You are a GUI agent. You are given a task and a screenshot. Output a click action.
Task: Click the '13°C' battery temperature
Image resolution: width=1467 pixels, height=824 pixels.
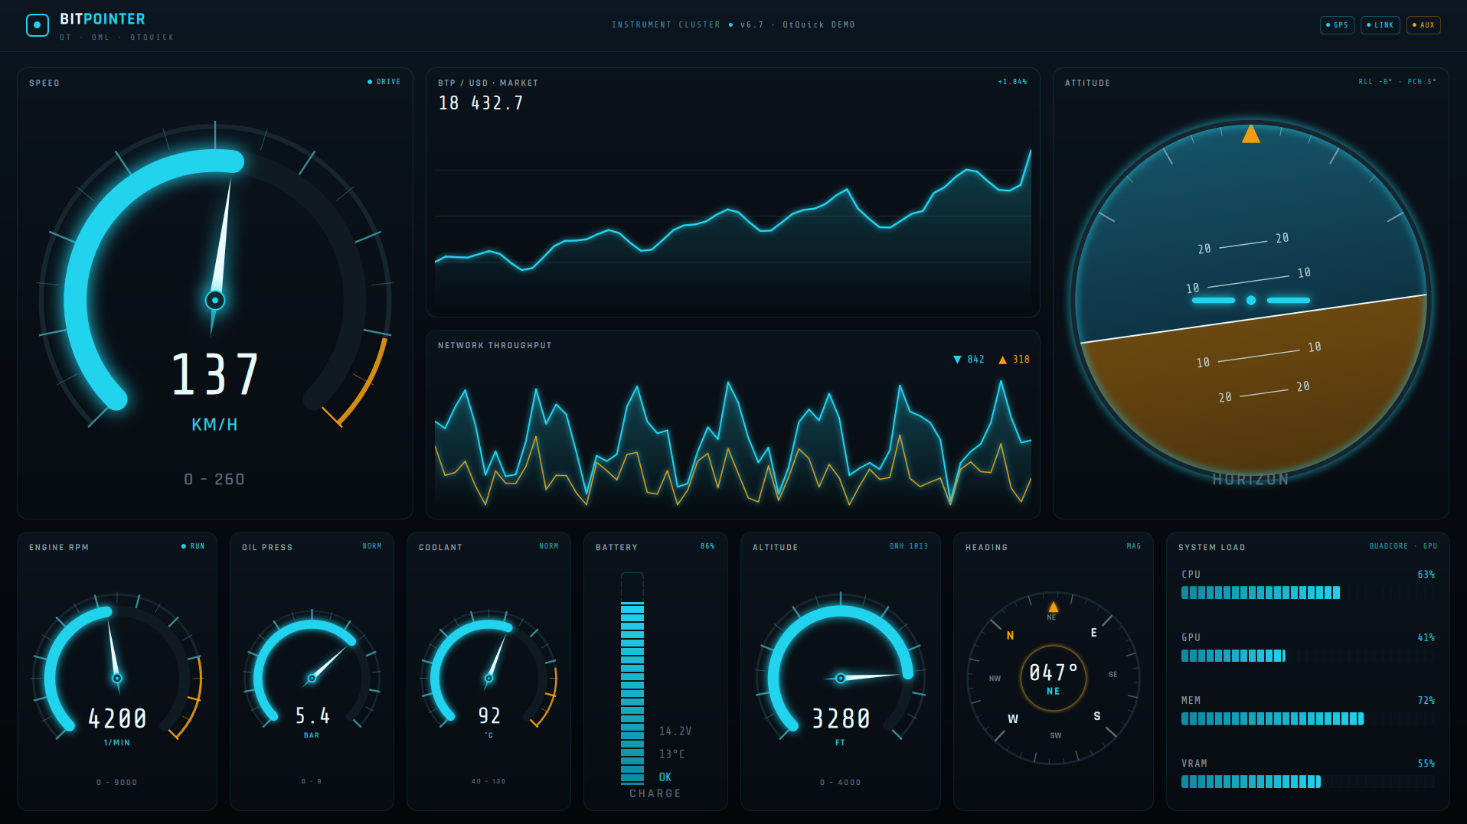pyautogui.click(x=671, y=754)
